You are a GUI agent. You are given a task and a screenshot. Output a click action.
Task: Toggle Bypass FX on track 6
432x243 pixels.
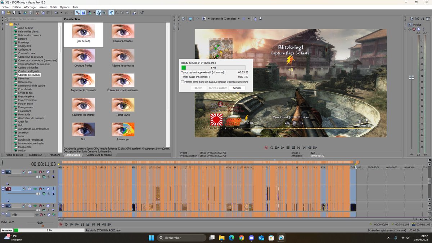pyautogui.click(x=24, y=189)
